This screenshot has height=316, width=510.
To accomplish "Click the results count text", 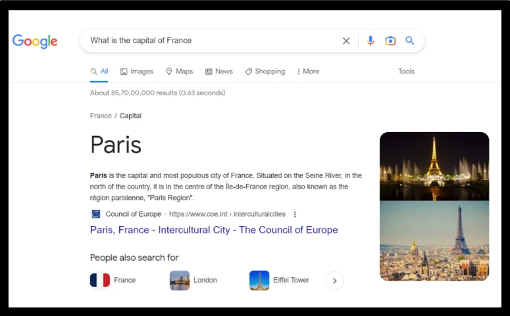I will tap(158, 93).
